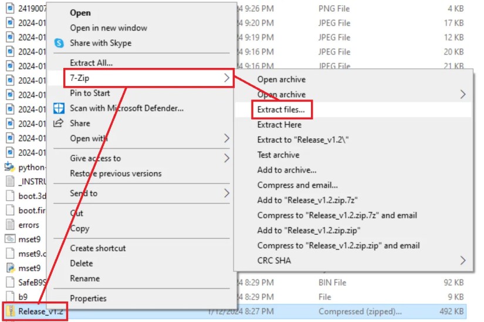Choose Add to "Release_v1.2.zip.7z"
The image size is (484, 322).
tap(307, 200)
